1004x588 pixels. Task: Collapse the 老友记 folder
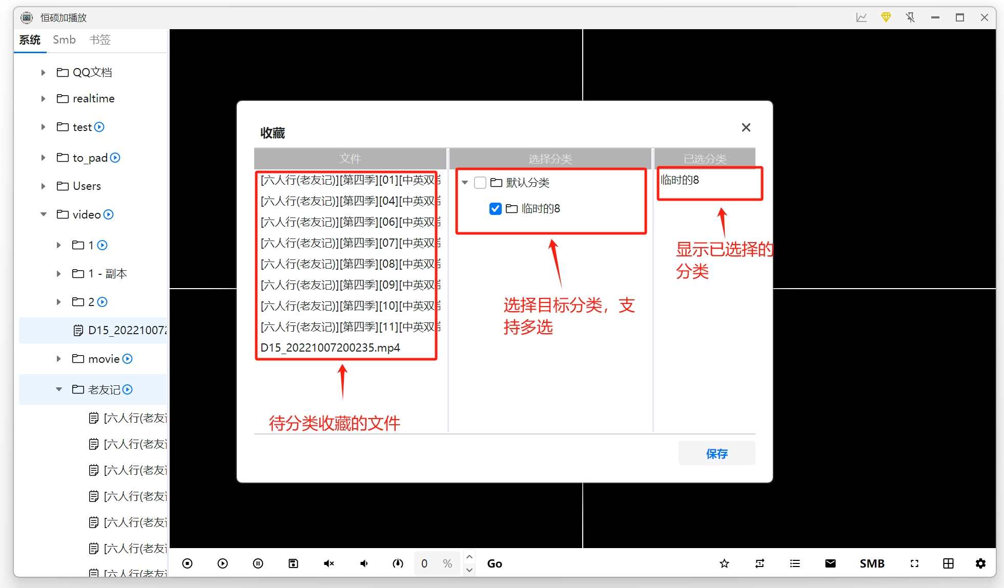pyautogui.click(x=59, y=390)
